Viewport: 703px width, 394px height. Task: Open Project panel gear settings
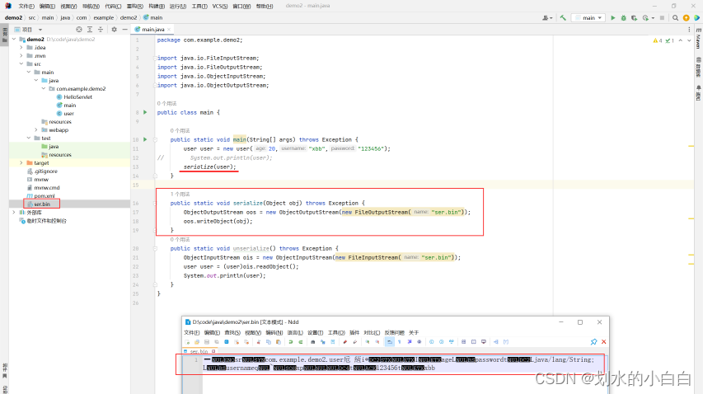tap(114, 30)
